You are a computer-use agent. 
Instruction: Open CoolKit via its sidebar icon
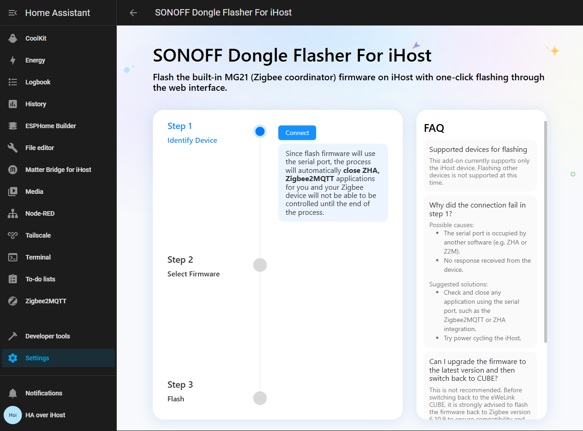13,38
